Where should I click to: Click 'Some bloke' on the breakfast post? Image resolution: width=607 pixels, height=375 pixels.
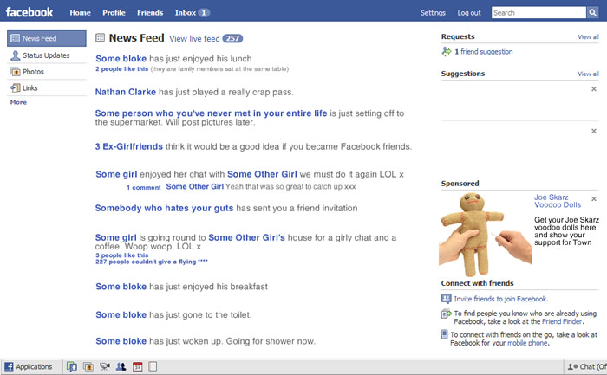(x=121, y=287)
